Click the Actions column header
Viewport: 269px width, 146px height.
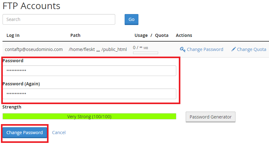tap(184, 35)
